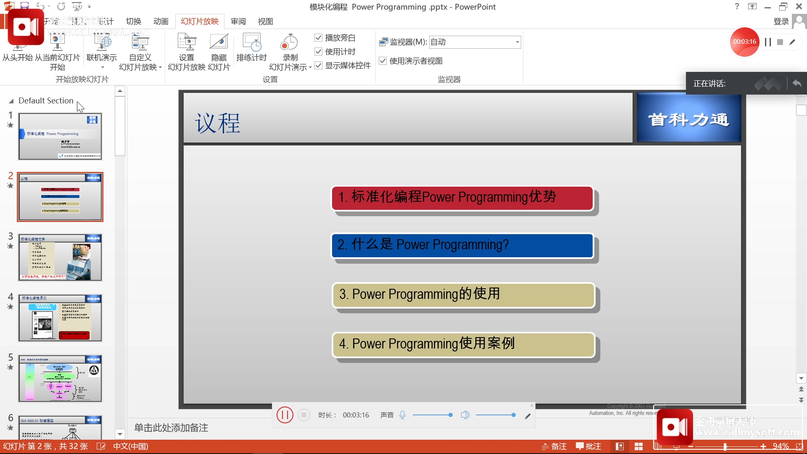This screenshot has height=454, width=807.
Task: Click the microphone icon in recording bar
Action: coord(402,415)
